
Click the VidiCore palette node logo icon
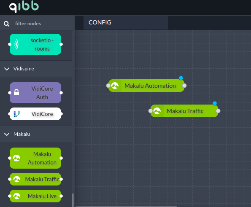(16, 114)
